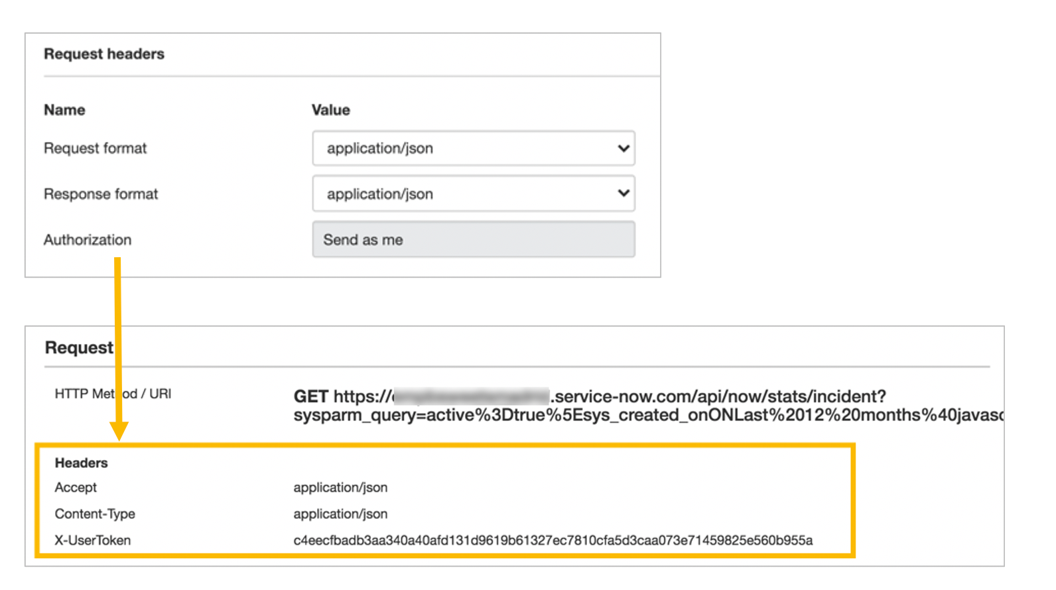Open the Request format dropdown
This screenshot has width=1056, height=590.
[x=472, y=148]
